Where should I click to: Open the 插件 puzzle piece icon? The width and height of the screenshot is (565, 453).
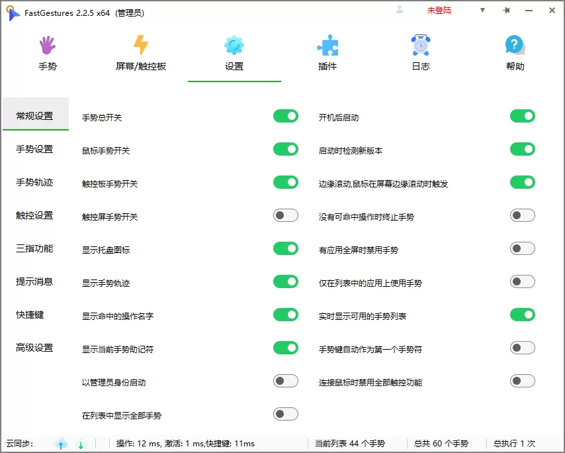click(x=327, y=45)
